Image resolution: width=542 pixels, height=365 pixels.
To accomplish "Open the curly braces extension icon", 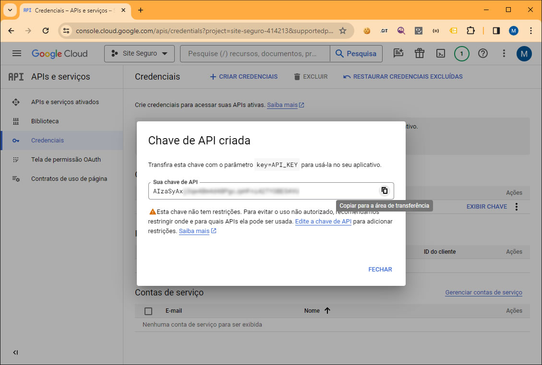I will (x=435, y=31).
